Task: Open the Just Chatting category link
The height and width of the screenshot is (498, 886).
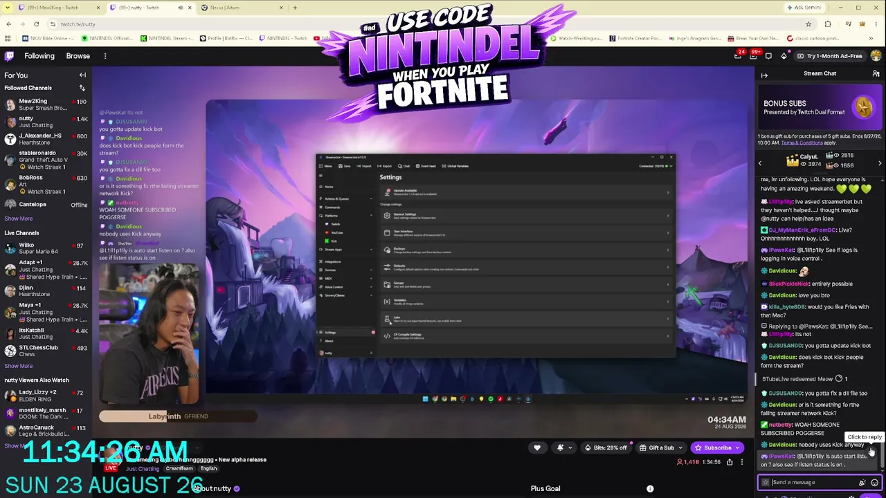Action: [143, 469]
